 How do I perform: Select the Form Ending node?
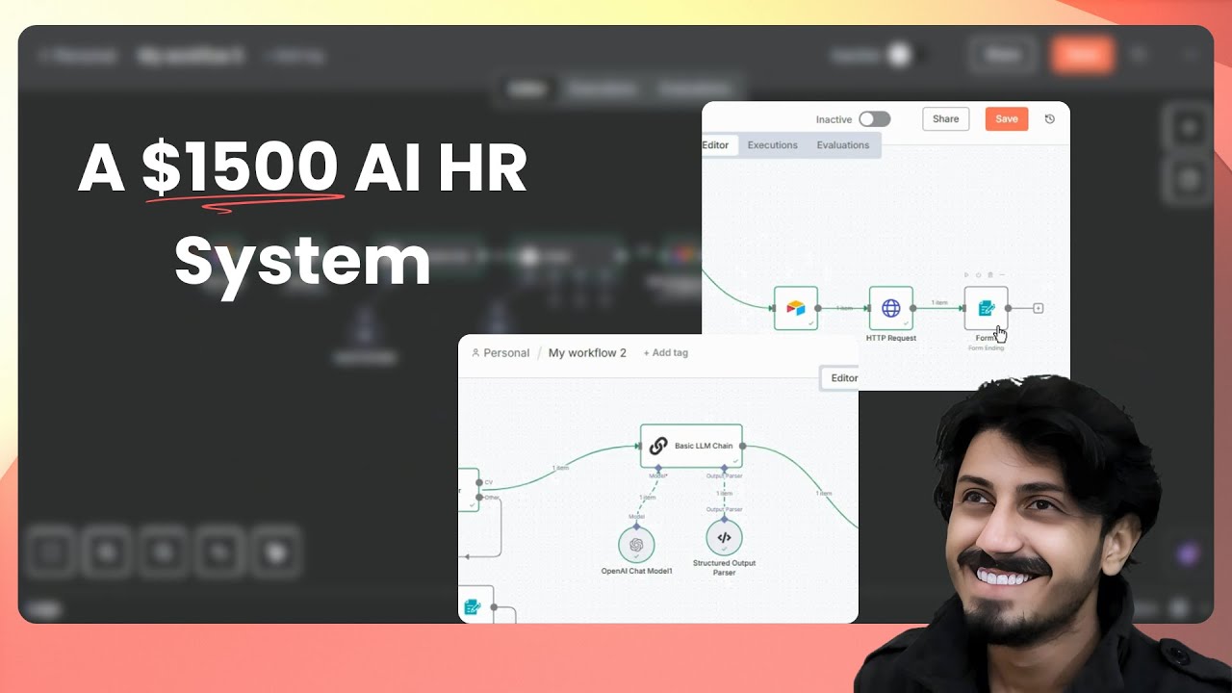[986, 308]
